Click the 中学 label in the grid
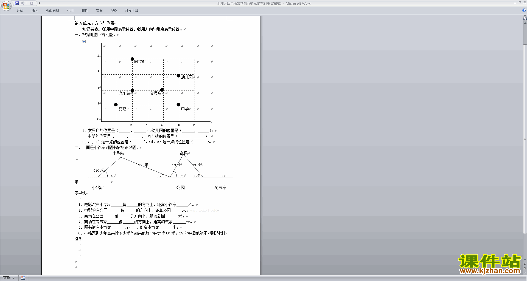The width and height of the screenshot is (527, 281). coord(185,109)
